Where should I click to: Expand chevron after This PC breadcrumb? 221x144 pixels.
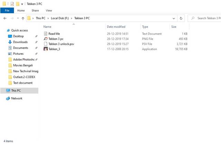pos(48,18)
